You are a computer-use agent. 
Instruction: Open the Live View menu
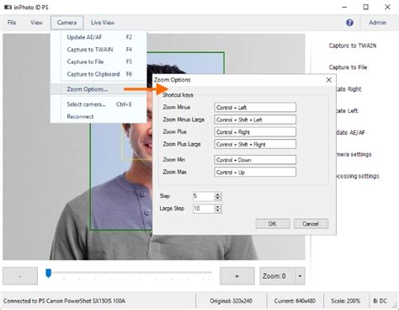(103, 23)
